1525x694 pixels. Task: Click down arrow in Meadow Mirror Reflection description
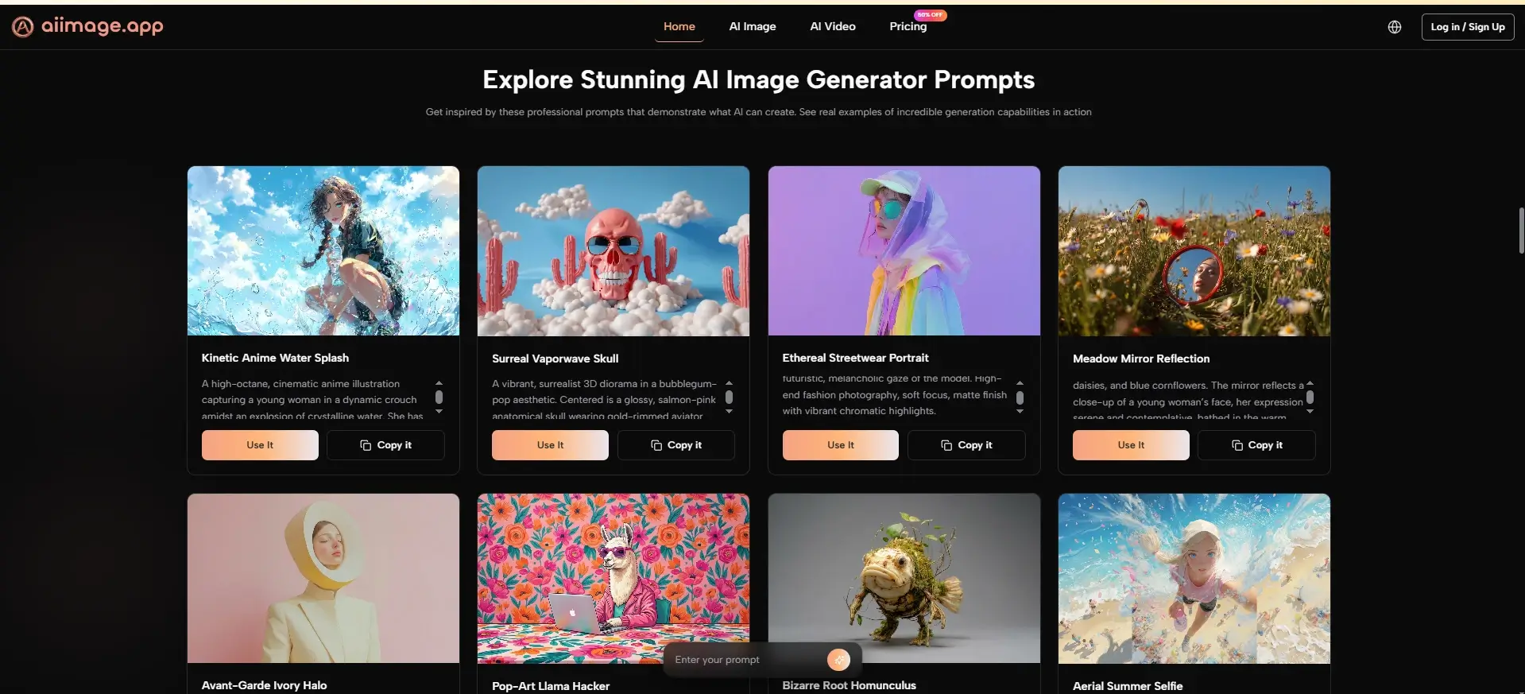point(1310,412)
